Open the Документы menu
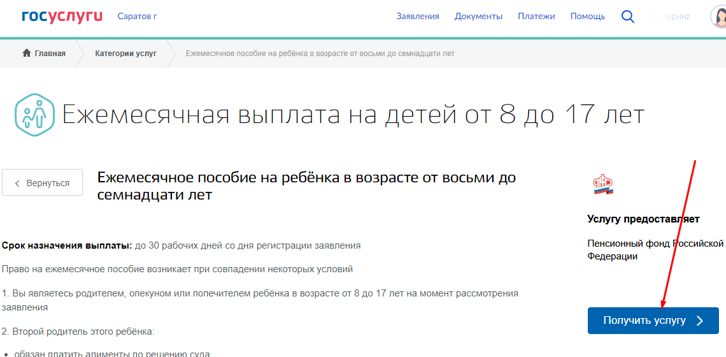The width and height of the screenshot is (726, 357). pyautogui.click(x=478, y=17)
